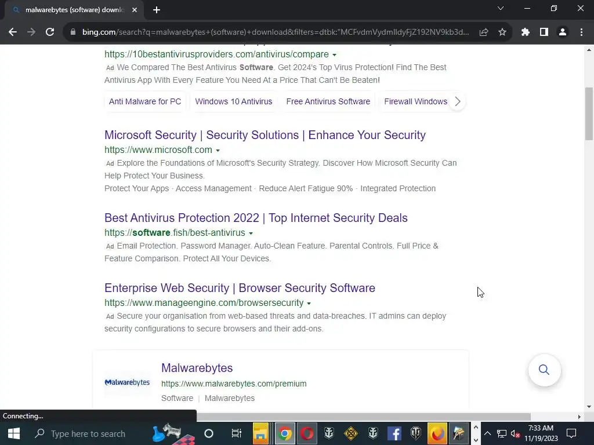This screenshot has width=594, height=445.
Task: Click the 'Access Management' text
Action: coord(213,188)
